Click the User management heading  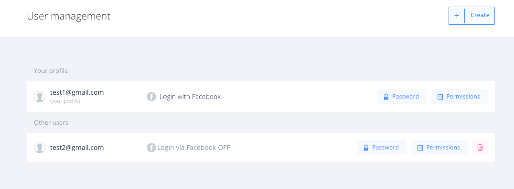pyautogui.click(x=68, y=16)
